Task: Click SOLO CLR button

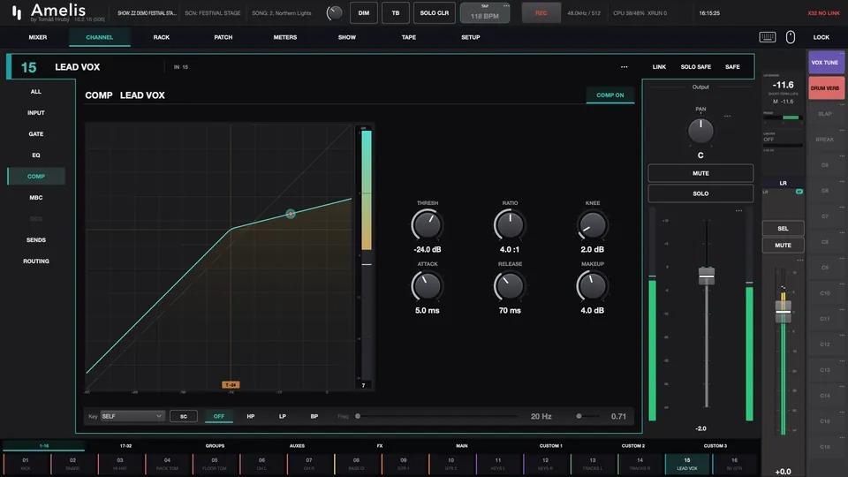Action: [x=435, y=13]
